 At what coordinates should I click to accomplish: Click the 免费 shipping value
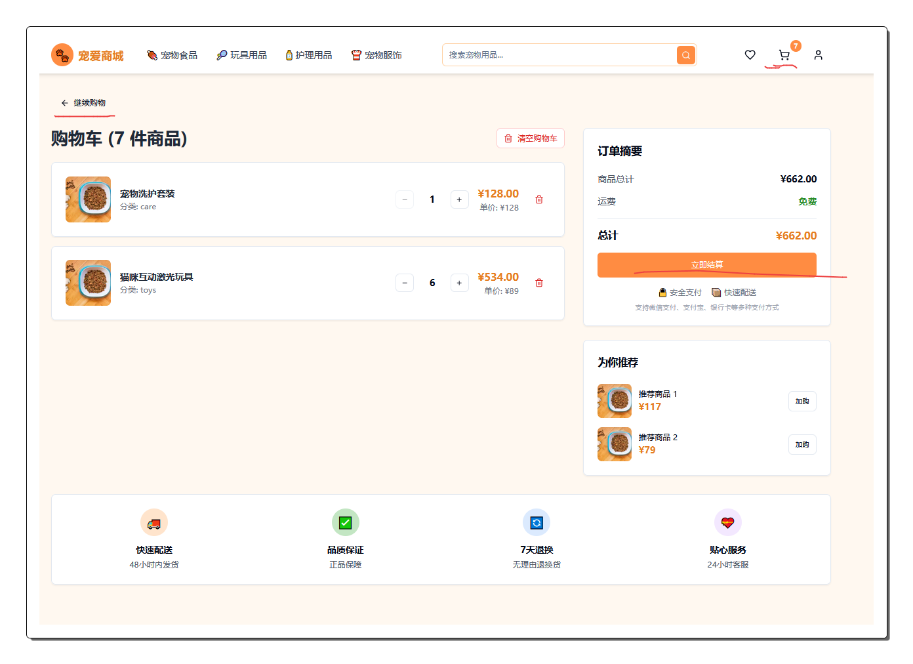click(807, 201)
